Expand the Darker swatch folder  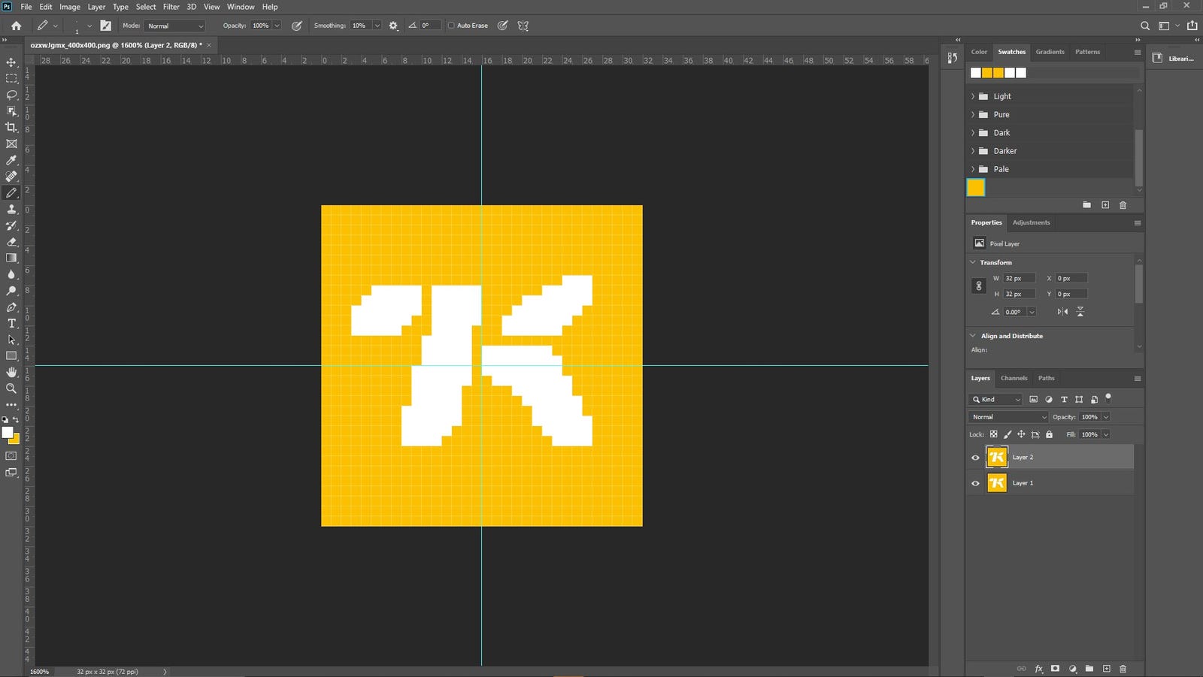click(973, 151)
